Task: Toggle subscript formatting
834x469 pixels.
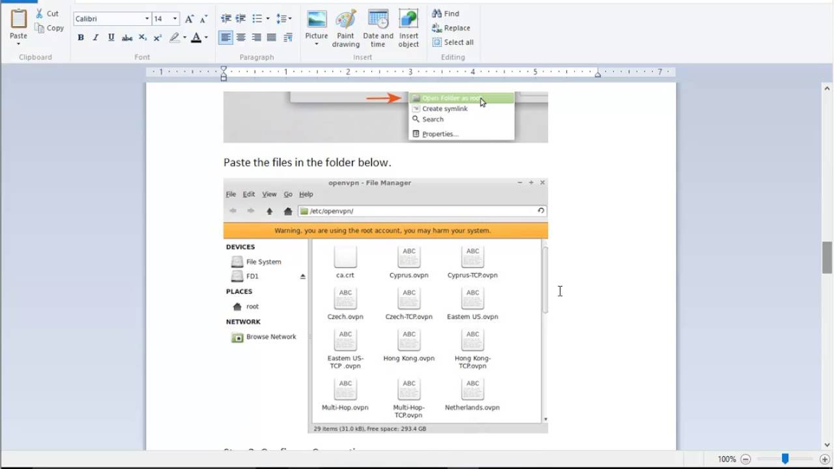Action: 143,38
